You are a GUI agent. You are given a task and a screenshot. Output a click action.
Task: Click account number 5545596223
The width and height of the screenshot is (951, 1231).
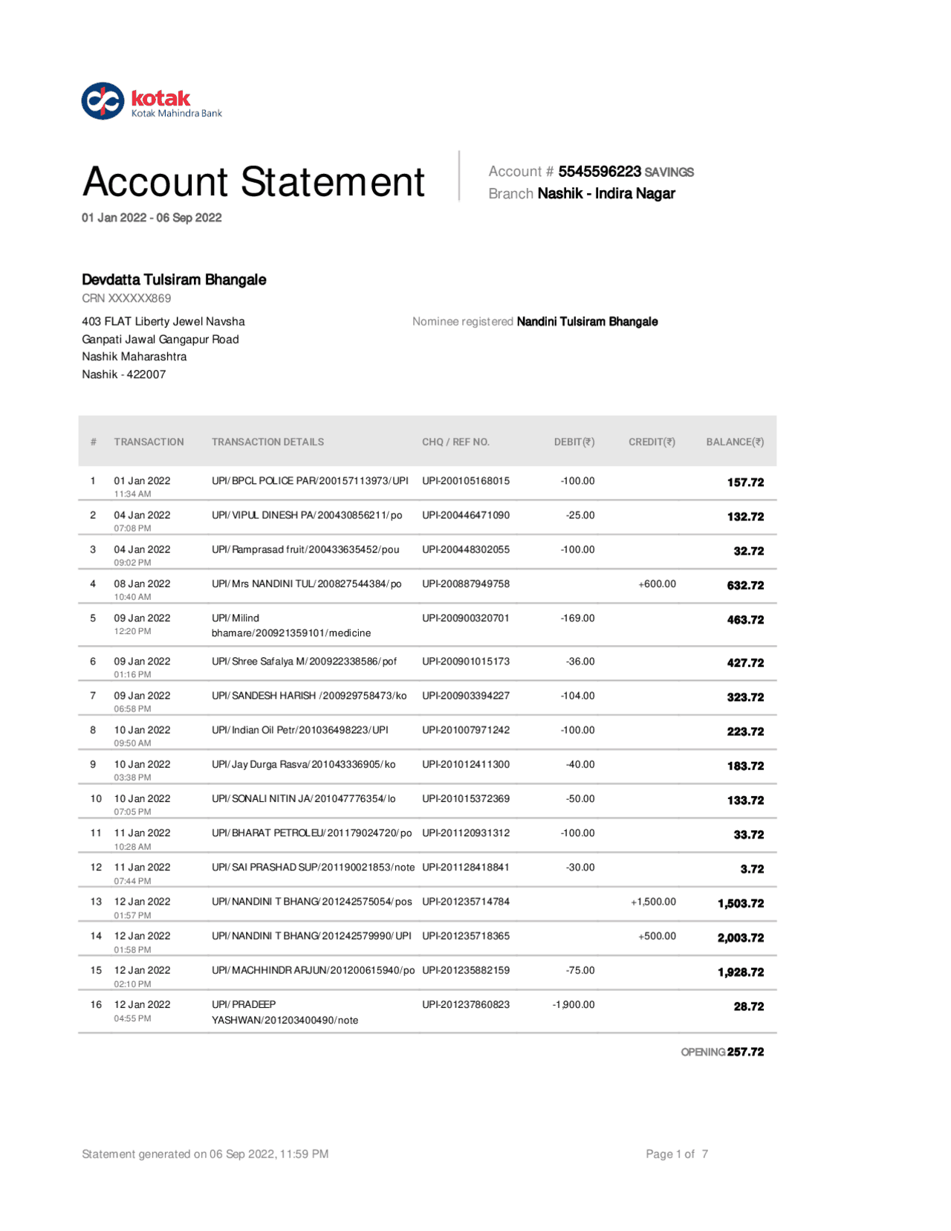[599, 172]
